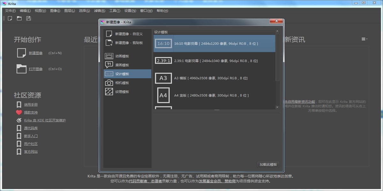Select the Camera templates (相机模板) category icon

(x=109, y=82)
